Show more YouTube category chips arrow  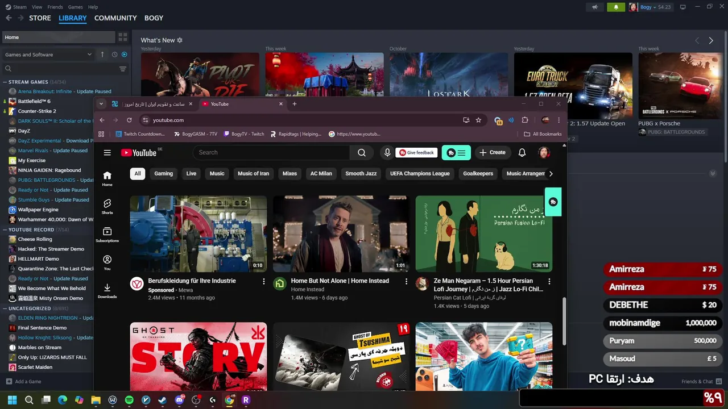click(x=551, y=174)
